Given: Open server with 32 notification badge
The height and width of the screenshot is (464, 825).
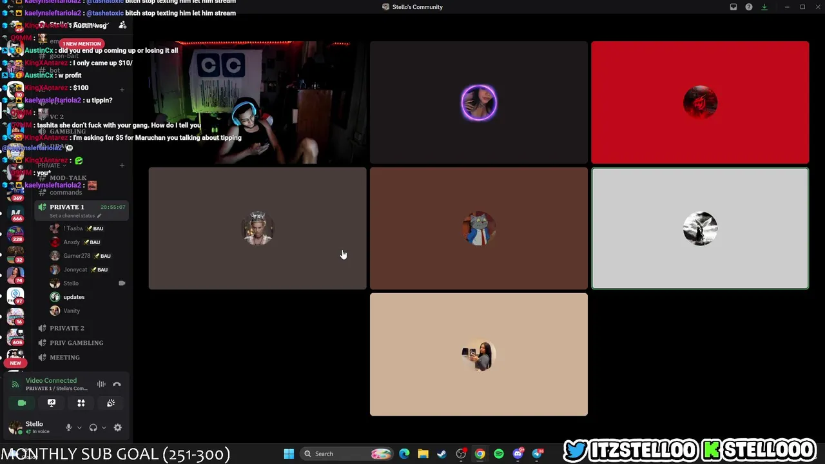Looking at the screenshot, I should pos(15,255).
